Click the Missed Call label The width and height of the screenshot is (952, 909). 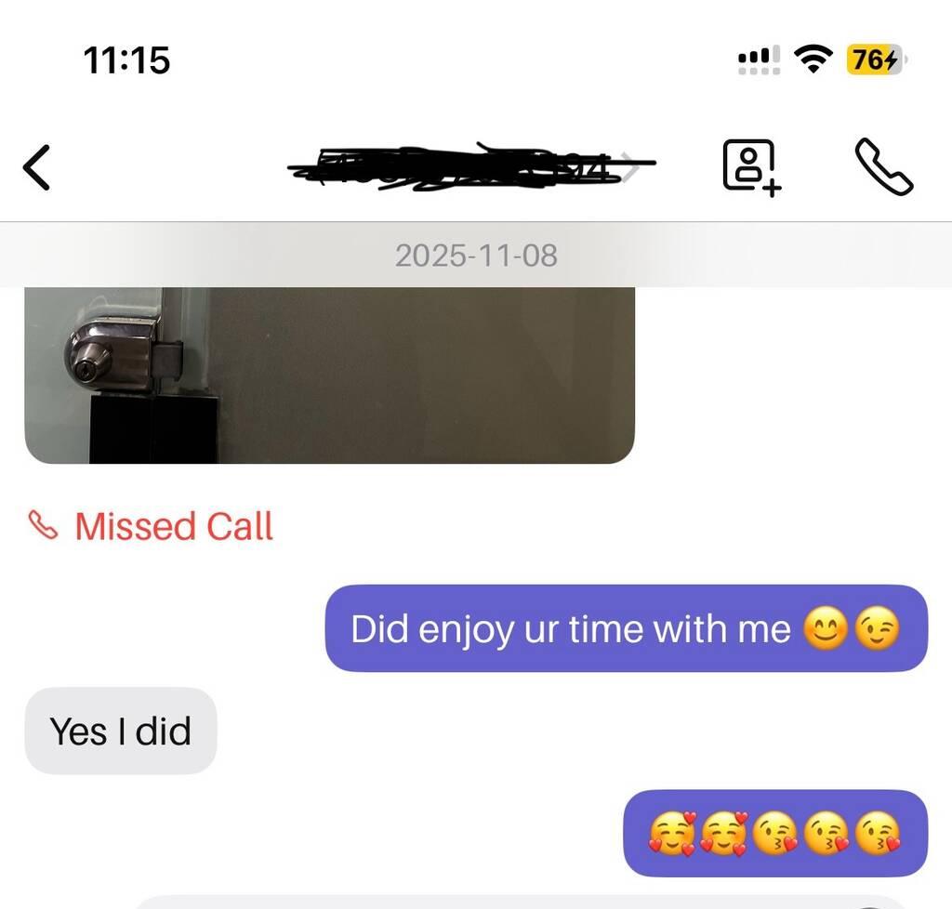point(174,526)
